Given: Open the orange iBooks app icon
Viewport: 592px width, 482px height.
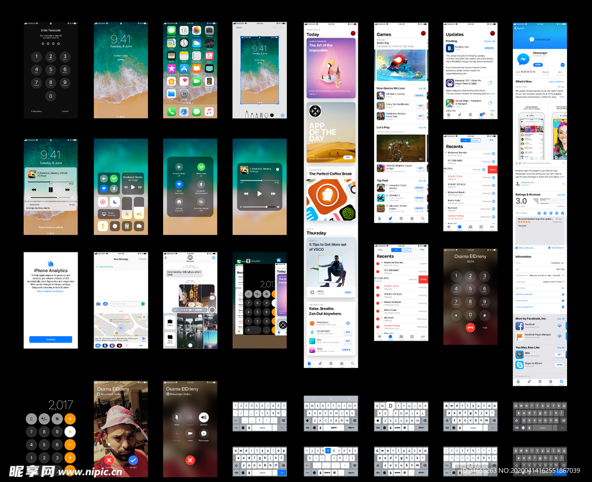Looking at the screenshot, I should pyautogui.click(x=197, y=68).
